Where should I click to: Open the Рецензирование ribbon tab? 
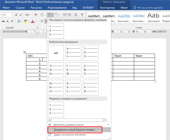click(57, 8)
